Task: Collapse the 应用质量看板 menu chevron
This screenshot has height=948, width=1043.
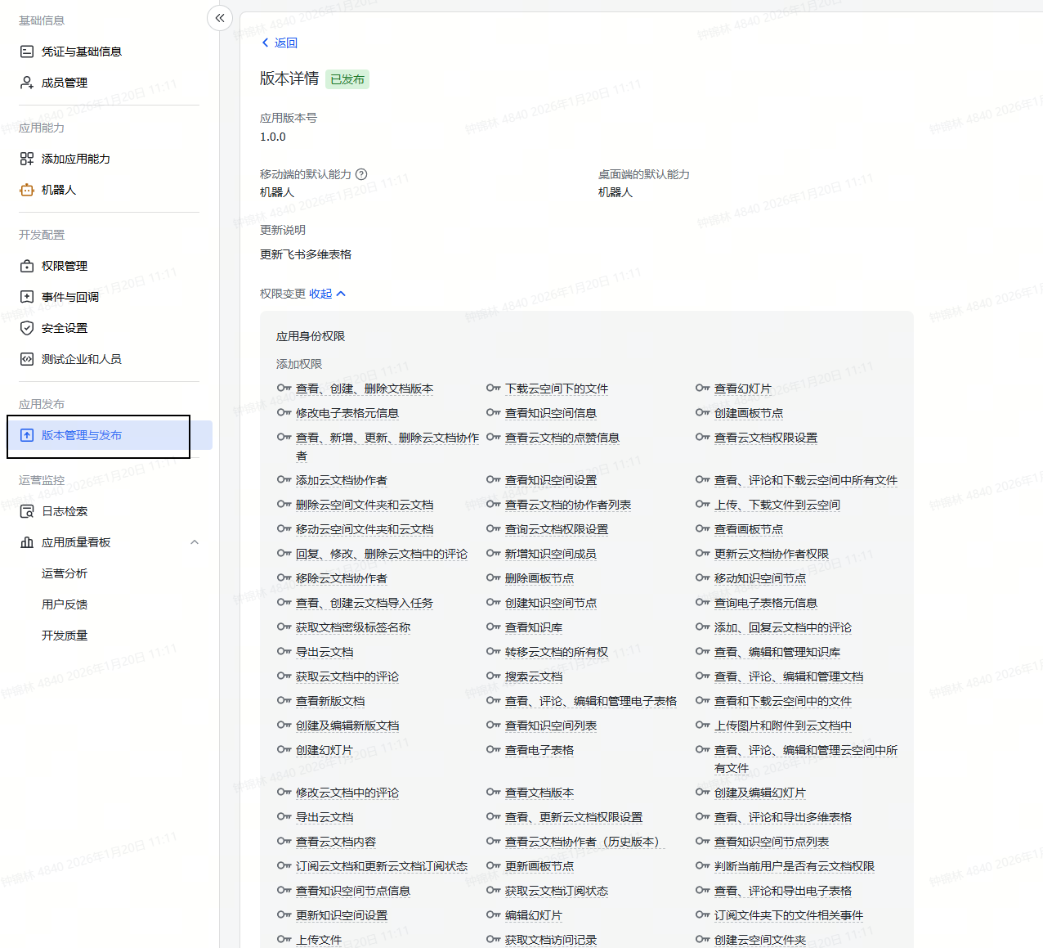Action: point(195,542)
